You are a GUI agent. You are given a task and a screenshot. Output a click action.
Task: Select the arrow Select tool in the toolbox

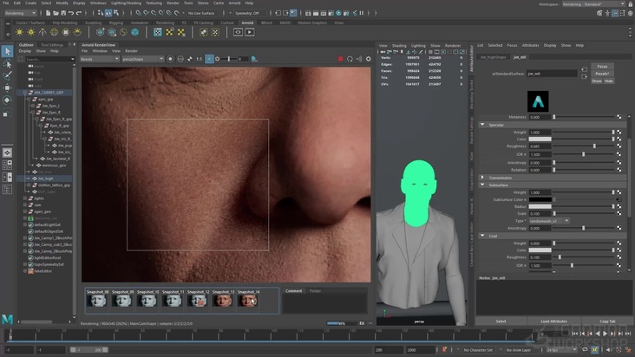click(7, 52)
